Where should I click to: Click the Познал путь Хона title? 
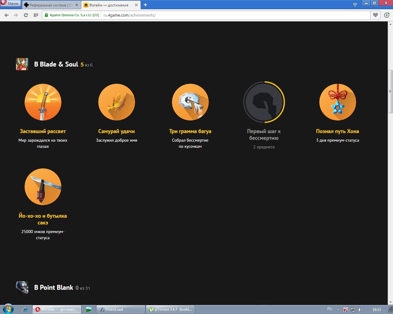point(338,131)
